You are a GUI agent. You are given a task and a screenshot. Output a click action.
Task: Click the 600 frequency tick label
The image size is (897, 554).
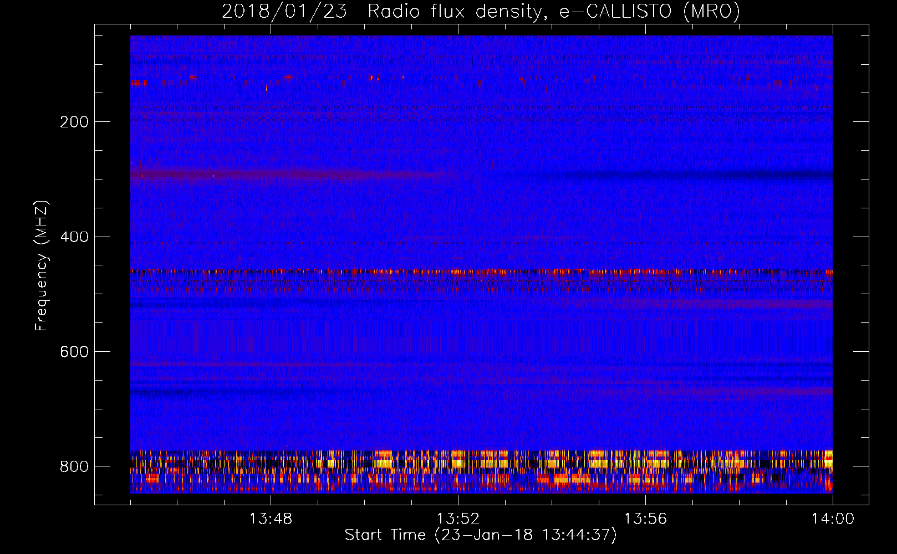74,352
